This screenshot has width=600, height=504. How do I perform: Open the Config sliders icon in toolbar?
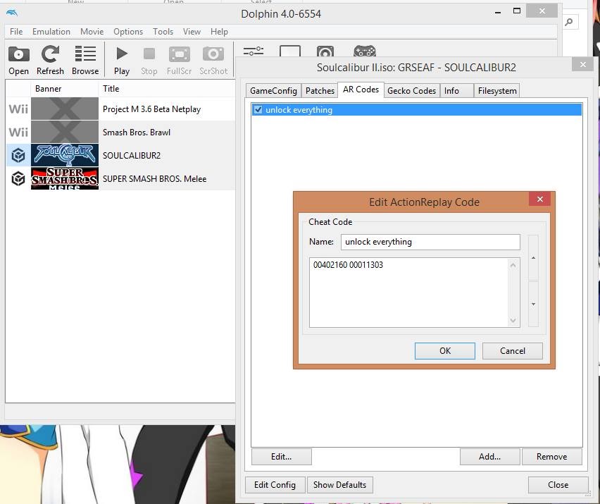click(x=254, y=51)
